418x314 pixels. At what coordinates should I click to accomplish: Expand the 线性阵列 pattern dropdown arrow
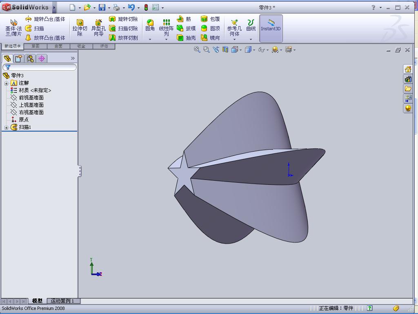coord(167,40)
